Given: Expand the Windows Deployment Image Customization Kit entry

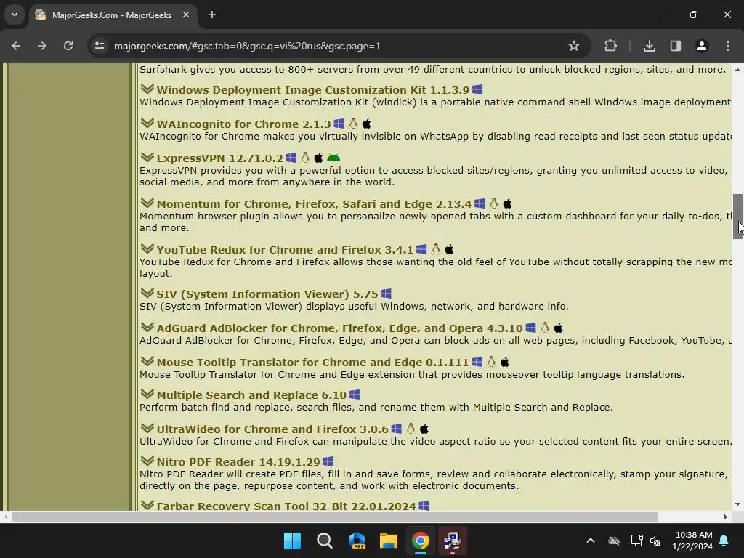Looking at the screenshot, I should pos(147,89).
